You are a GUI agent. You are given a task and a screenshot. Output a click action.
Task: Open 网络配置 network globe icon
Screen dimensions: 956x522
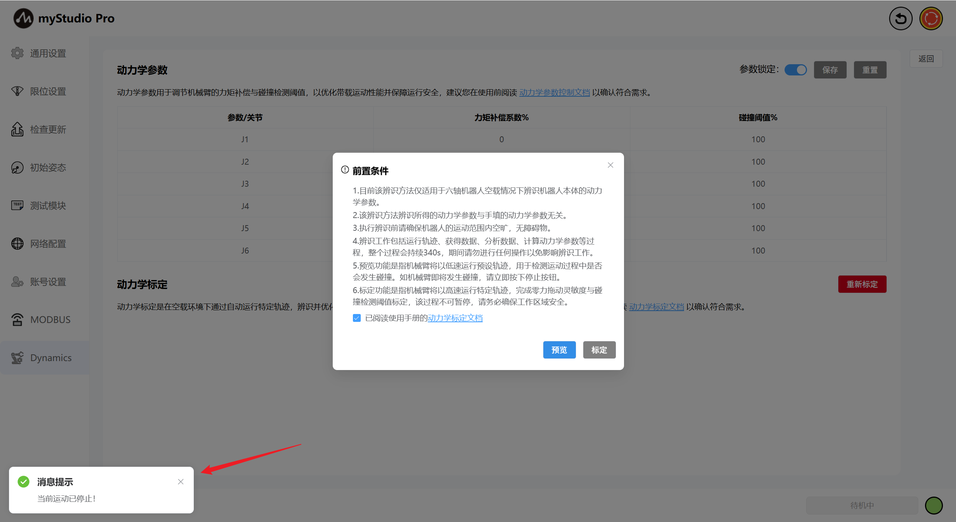coord(17,244)
